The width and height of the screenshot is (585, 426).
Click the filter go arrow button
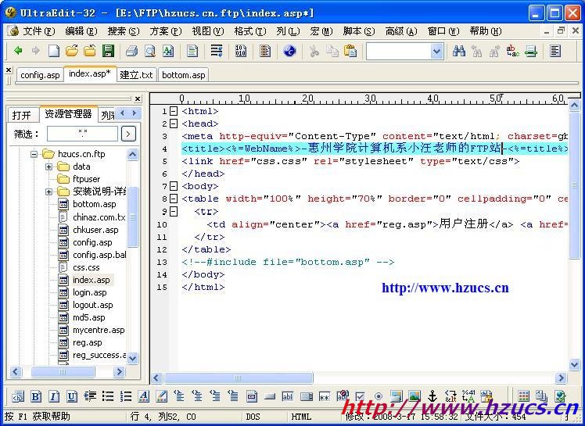coord(128,134)
